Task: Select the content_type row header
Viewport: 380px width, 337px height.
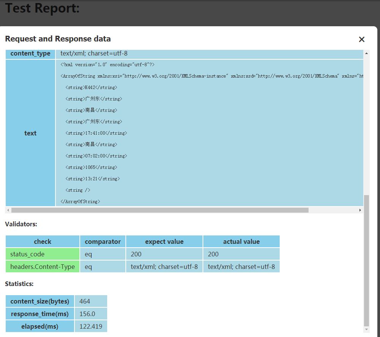Action: (30, 53)
